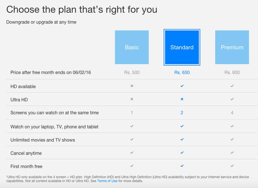258x188 pixels.
Task: Click Standard's screen count number 2
Action: [182, 112]
